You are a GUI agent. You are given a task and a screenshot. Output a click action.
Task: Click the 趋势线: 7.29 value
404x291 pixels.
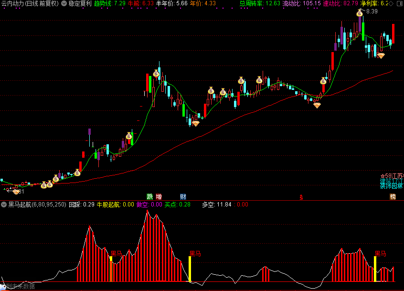click(x=110, y=4)
